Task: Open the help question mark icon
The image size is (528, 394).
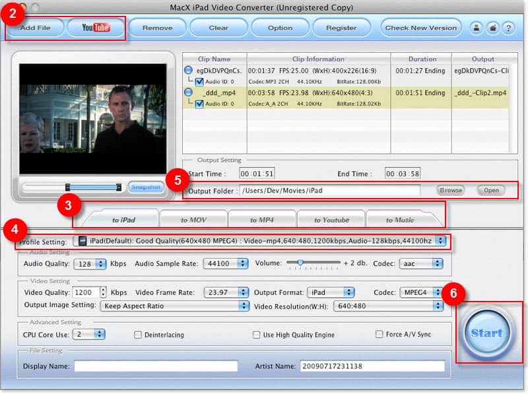Action: pos(509,28)
